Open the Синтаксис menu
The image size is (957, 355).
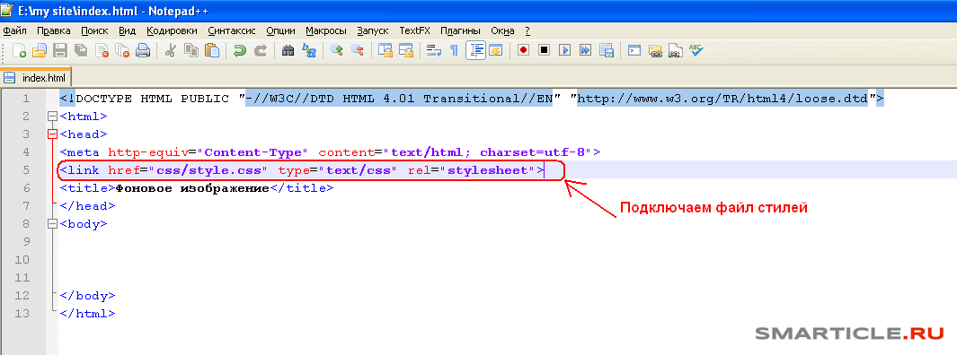(231, 30)
